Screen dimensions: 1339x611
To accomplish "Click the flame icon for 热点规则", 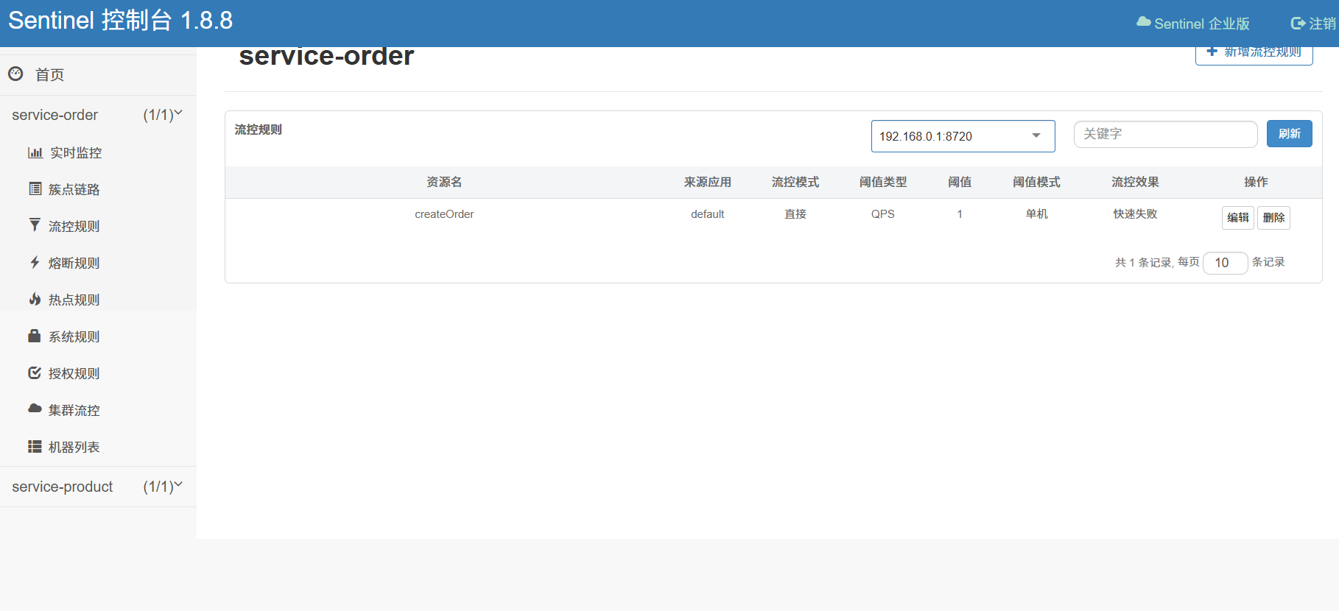I will click(x=35, y=299).
